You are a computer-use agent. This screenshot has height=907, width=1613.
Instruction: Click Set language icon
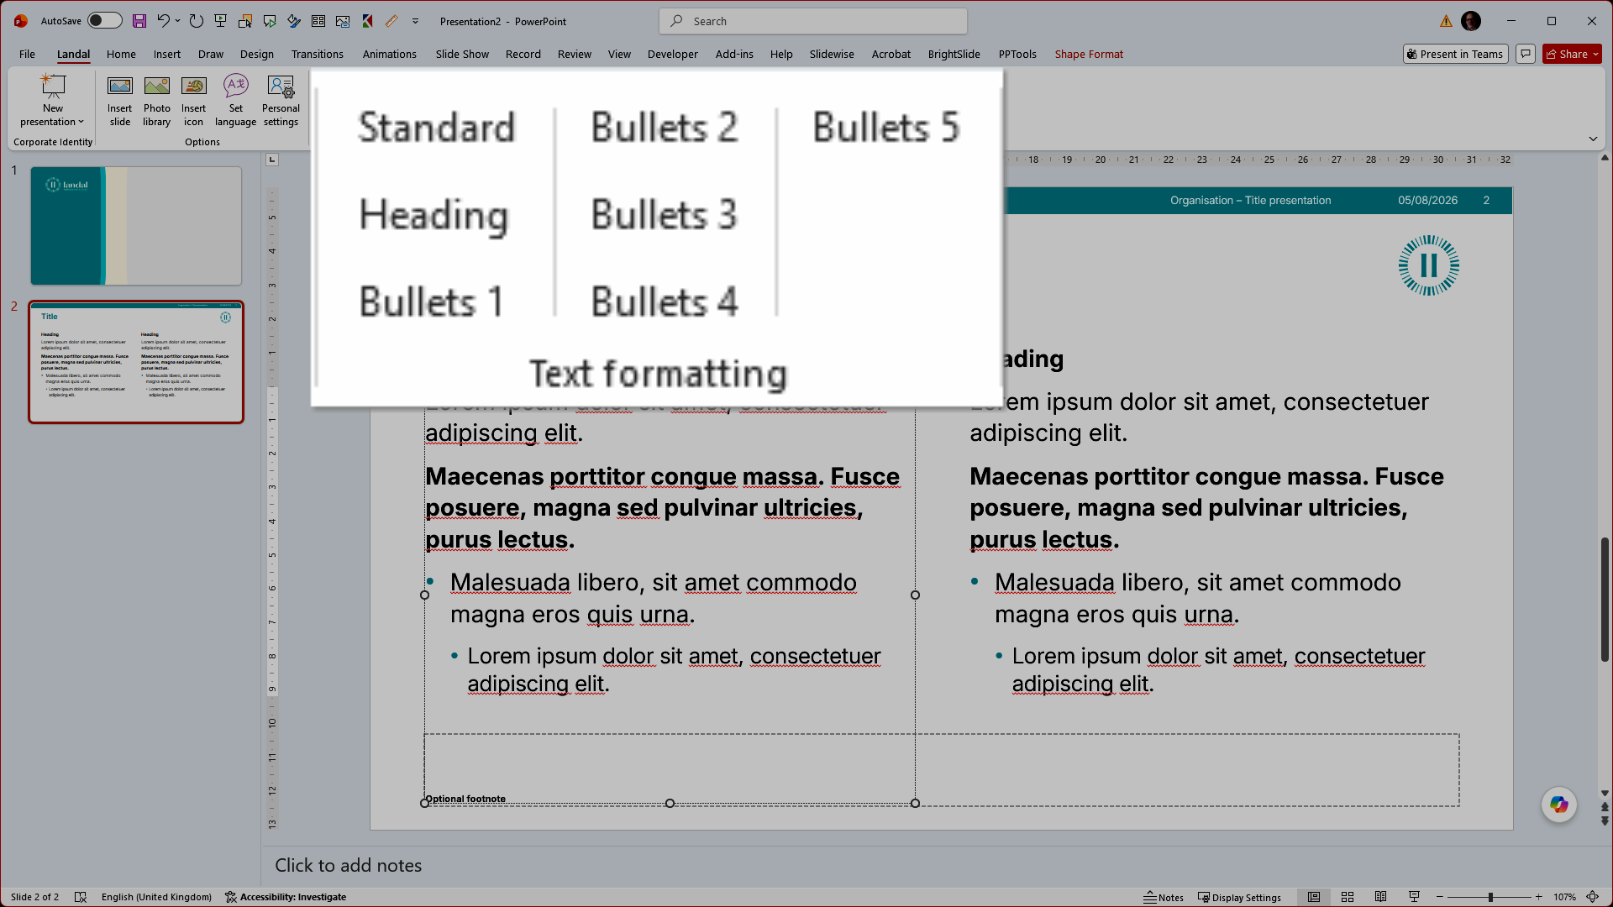tap(236, 101)
